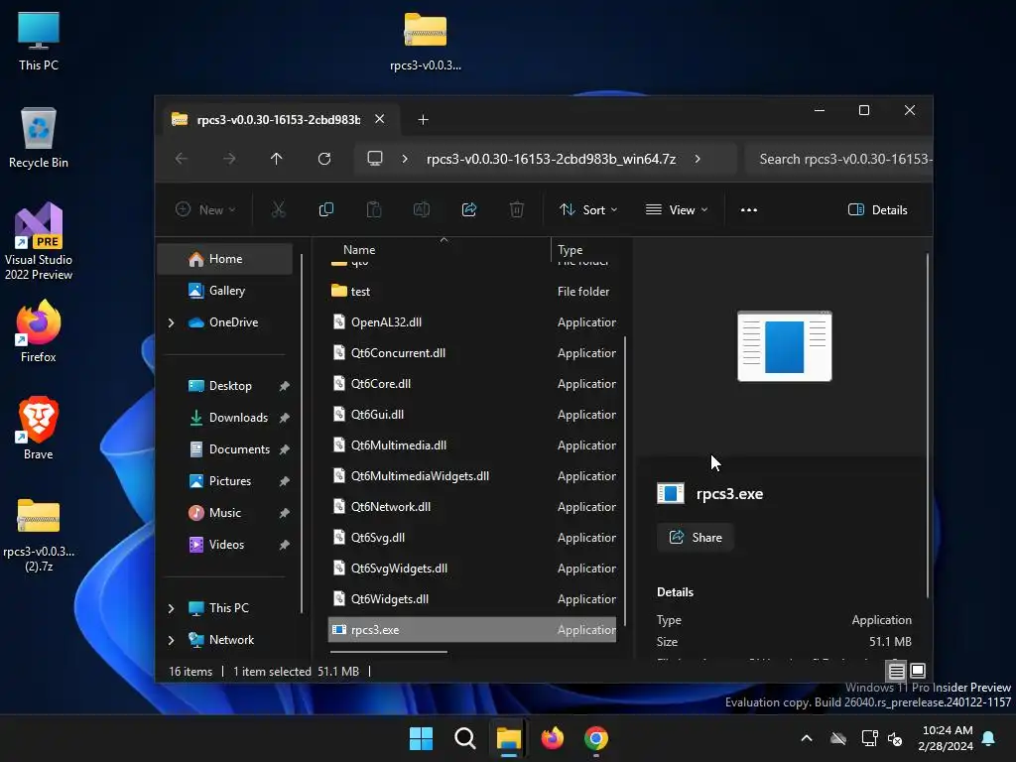Image resolution: width=1016 pixels, height=762 pixels.
Task: Open Music quick access item
Action: (x=225, y=513)
